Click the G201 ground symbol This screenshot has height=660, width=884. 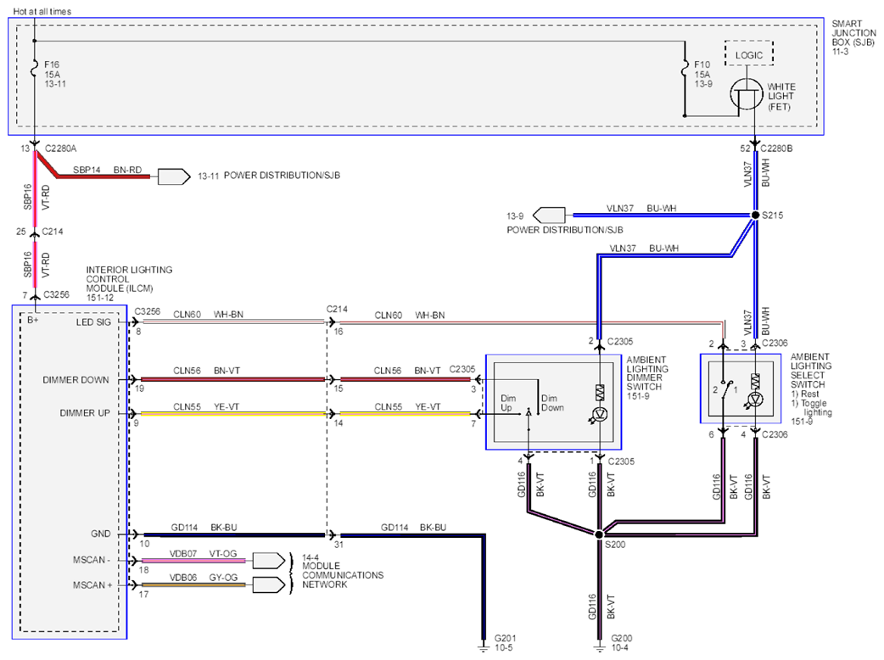(x=484, y=646)
